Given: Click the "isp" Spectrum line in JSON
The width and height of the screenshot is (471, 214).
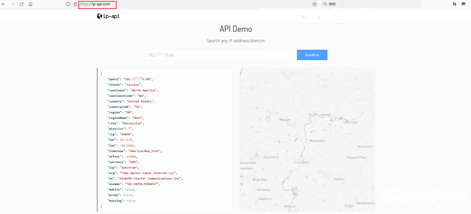Looking at the screenshot, I should point(123,168).
